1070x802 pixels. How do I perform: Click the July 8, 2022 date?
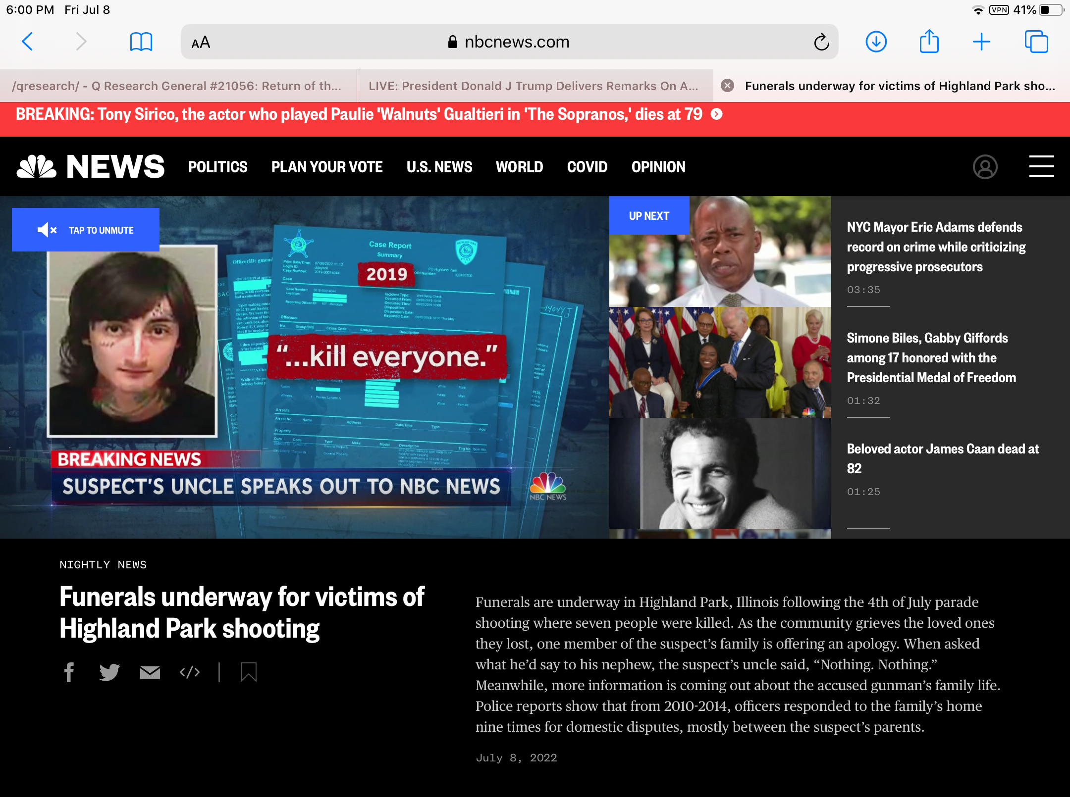point(516,758)
